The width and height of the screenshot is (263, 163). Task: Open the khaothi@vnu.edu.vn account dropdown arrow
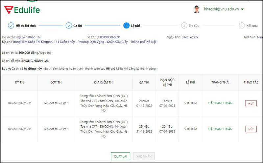pyautogui.click(x=242, y=10)
